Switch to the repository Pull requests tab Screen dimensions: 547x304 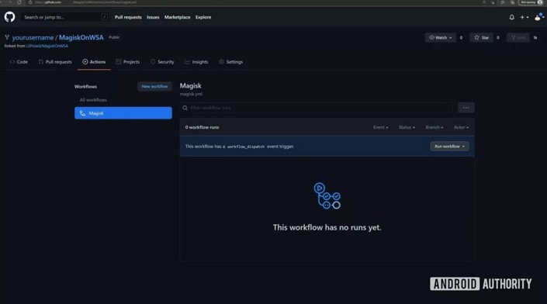pos(55,62)
